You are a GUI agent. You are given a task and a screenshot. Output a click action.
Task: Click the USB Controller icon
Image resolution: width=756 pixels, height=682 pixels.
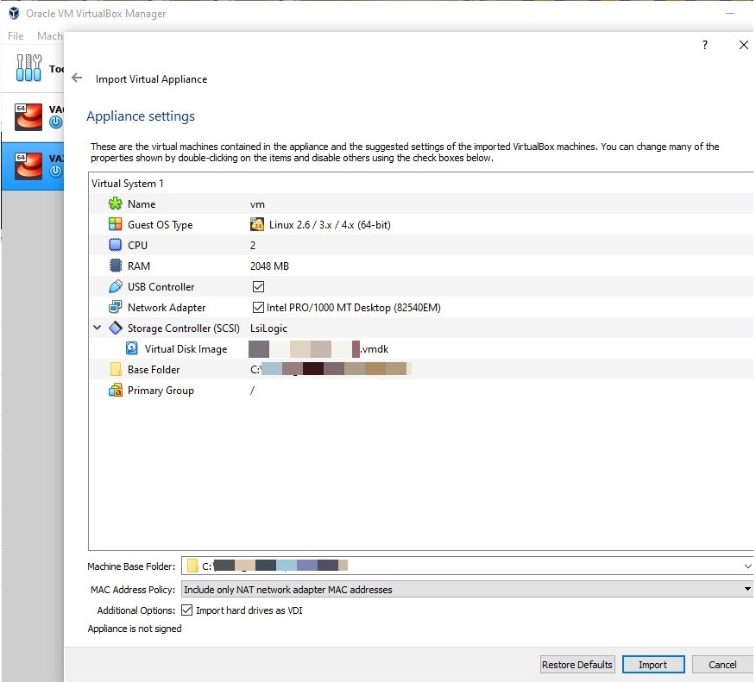coord(116,287)
